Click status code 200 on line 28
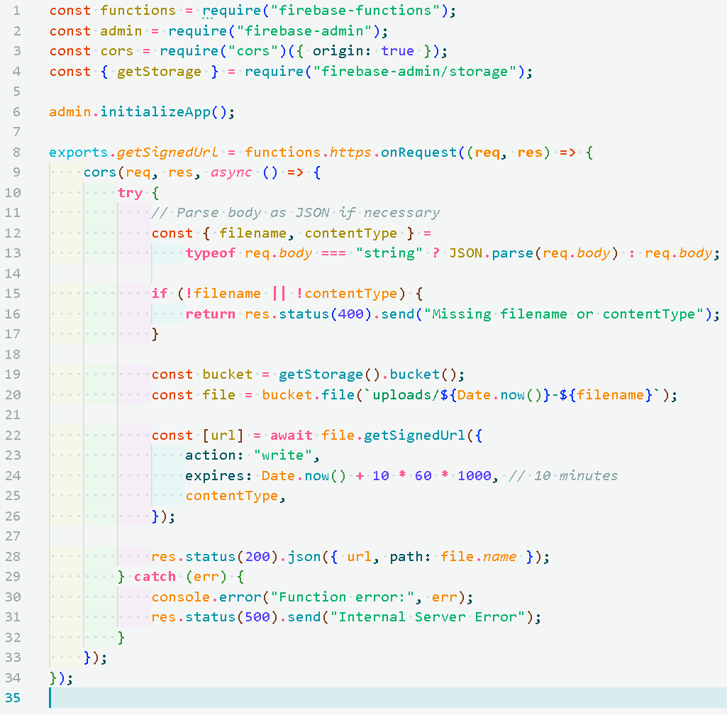Image resolution: width=727 pixels, height=715 pixels. tap(257, 556)
